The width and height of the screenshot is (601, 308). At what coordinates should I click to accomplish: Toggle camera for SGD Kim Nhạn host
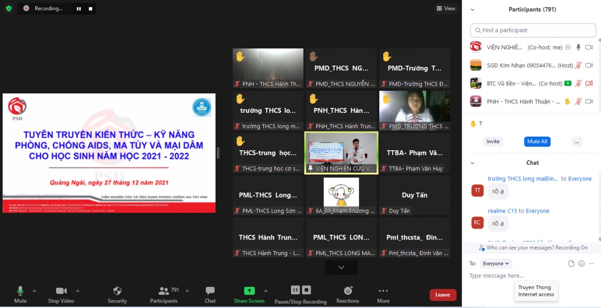pyautogui.click(x=589, y=65)
